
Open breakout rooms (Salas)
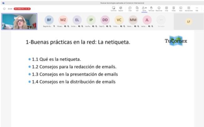point(181,8)
